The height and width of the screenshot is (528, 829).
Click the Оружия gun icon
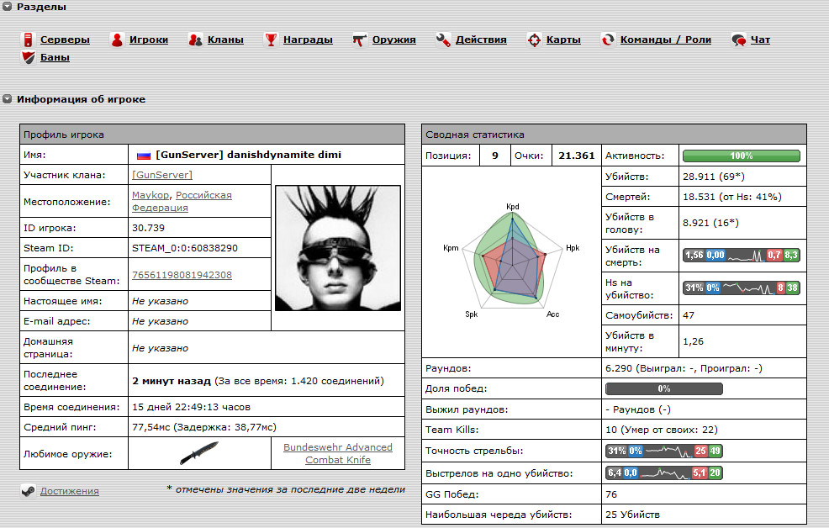[x=360, y=40]
